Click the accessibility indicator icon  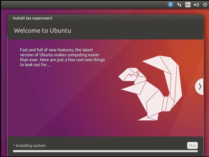[170, 4]
